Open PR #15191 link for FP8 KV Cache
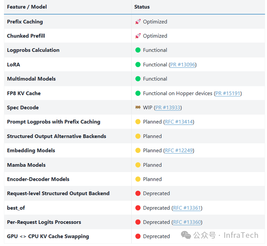The height and width of the screenshot is (246, 267). [x=228, y=94]
